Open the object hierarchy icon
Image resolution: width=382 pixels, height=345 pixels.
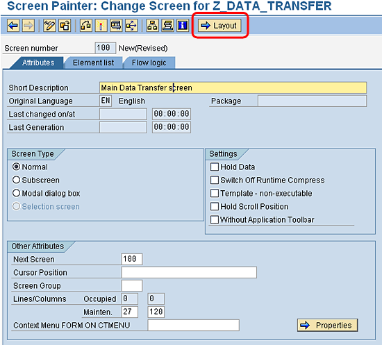click(153, 26)
